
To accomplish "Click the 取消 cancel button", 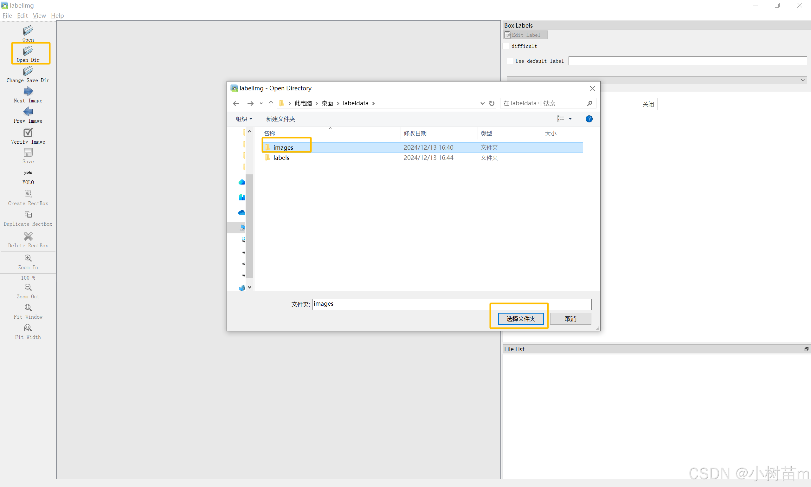I will click(x=570, y=319).
